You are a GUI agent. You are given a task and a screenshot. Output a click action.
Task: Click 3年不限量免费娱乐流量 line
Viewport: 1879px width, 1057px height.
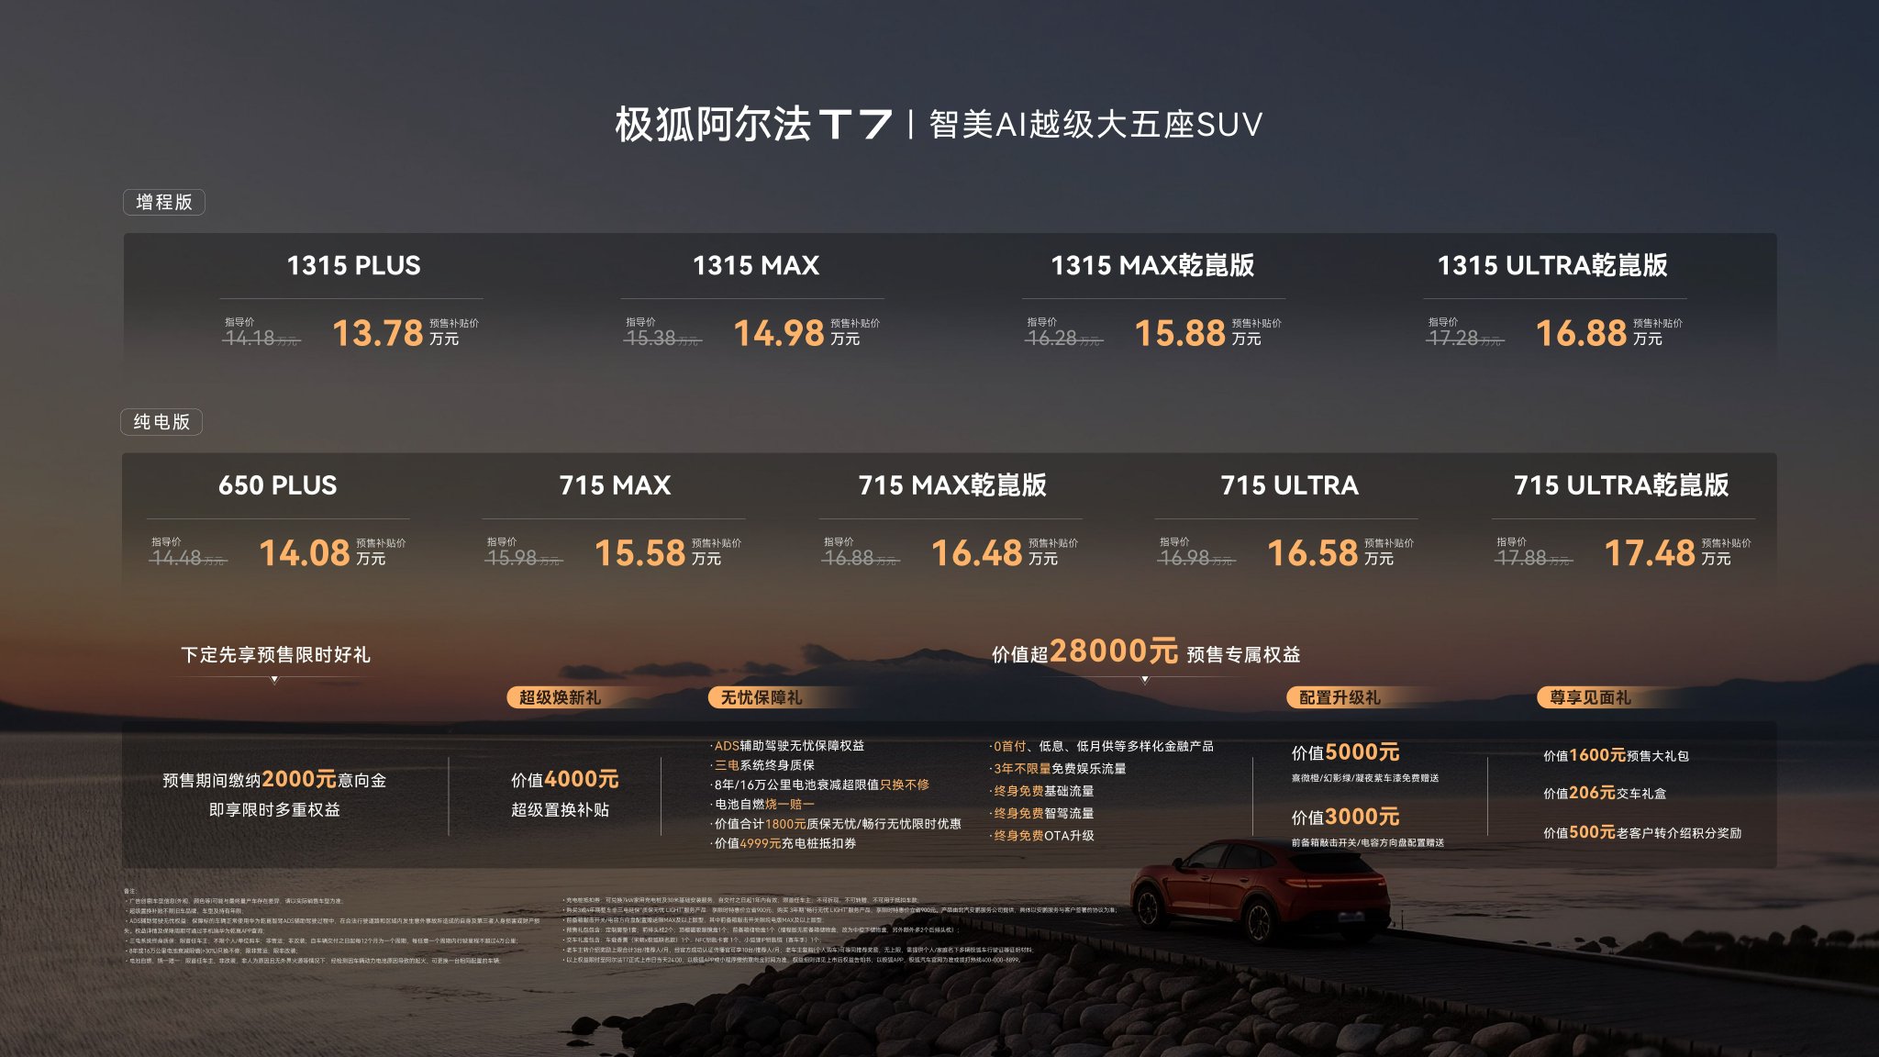click(1058, 769)
